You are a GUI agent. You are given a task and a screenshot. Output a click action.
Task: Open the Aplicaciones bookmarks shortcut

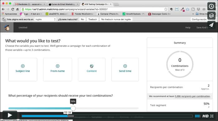9,14
